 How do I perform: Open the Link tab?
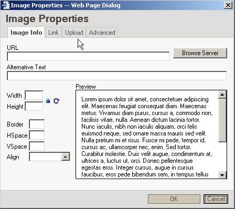click(54, 33)
